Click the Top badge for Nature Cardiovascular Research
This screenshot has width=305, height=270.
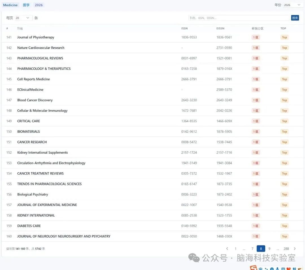pos(284,48)
